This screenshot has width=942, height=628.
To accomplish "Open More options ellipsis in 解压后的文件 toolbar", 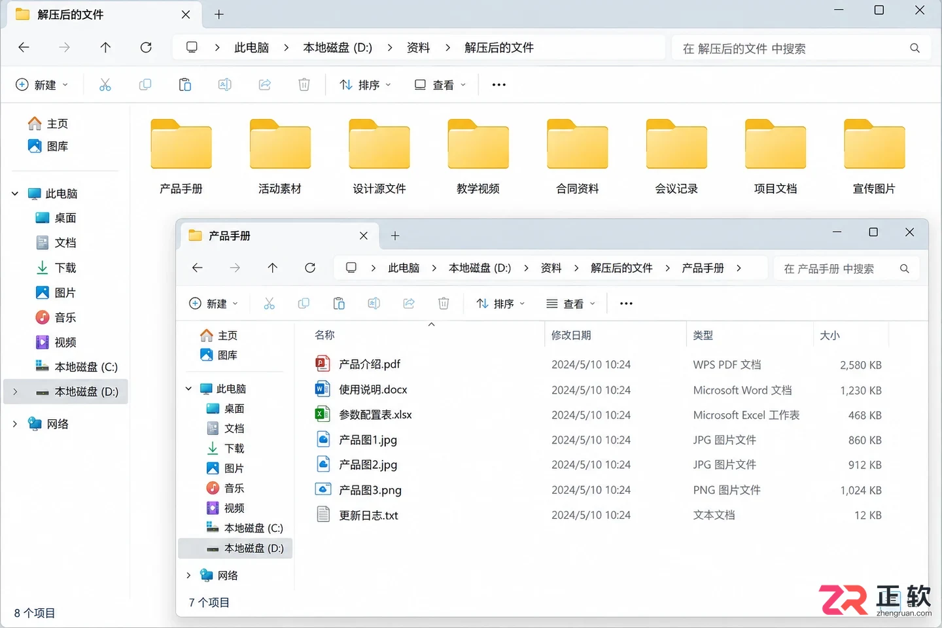I will point(499,84).
